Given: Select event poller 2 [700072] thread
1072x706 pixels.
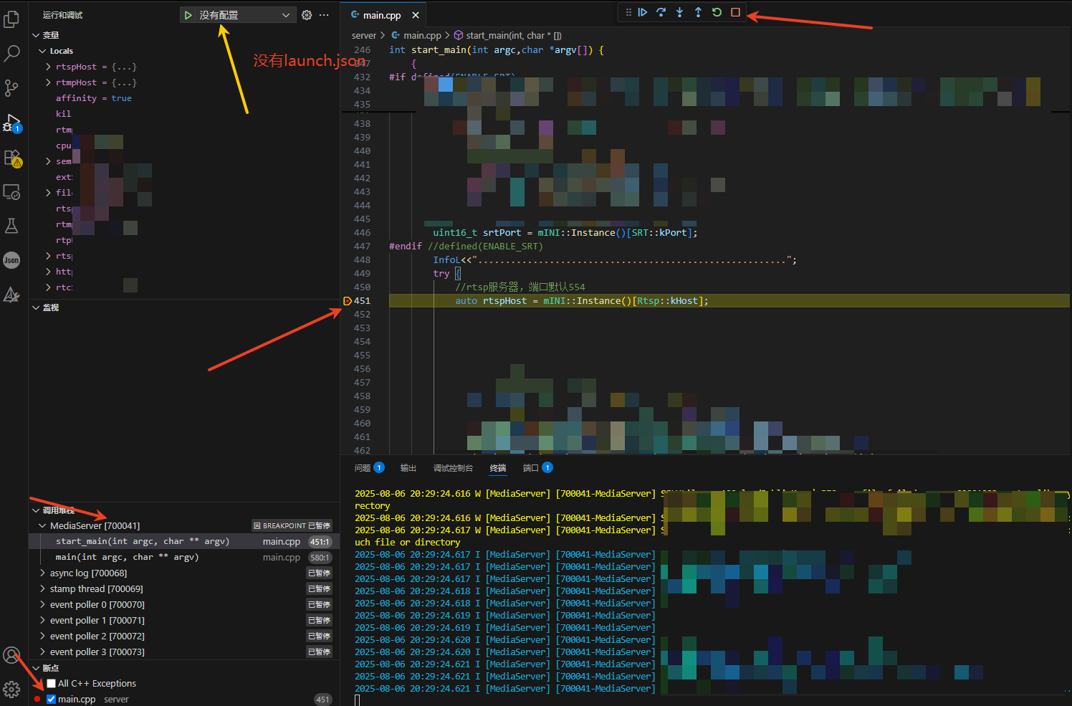Looking at the screenshot, I should point(183,636).
